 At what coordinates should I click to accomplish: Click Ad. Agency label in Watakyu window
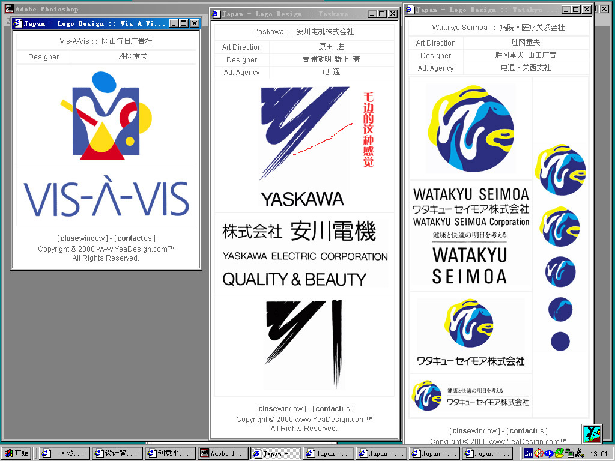[436, 68]
